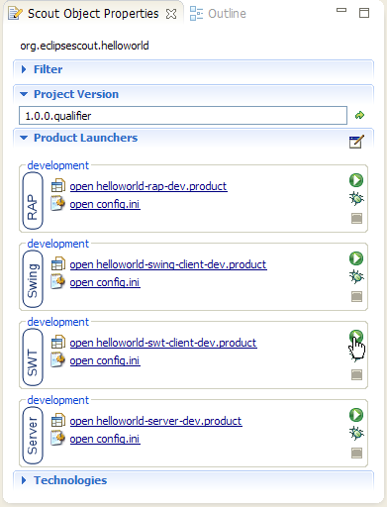Click the edit Product Launchers icon
387x507 pixels.
(x=356, y=142)
